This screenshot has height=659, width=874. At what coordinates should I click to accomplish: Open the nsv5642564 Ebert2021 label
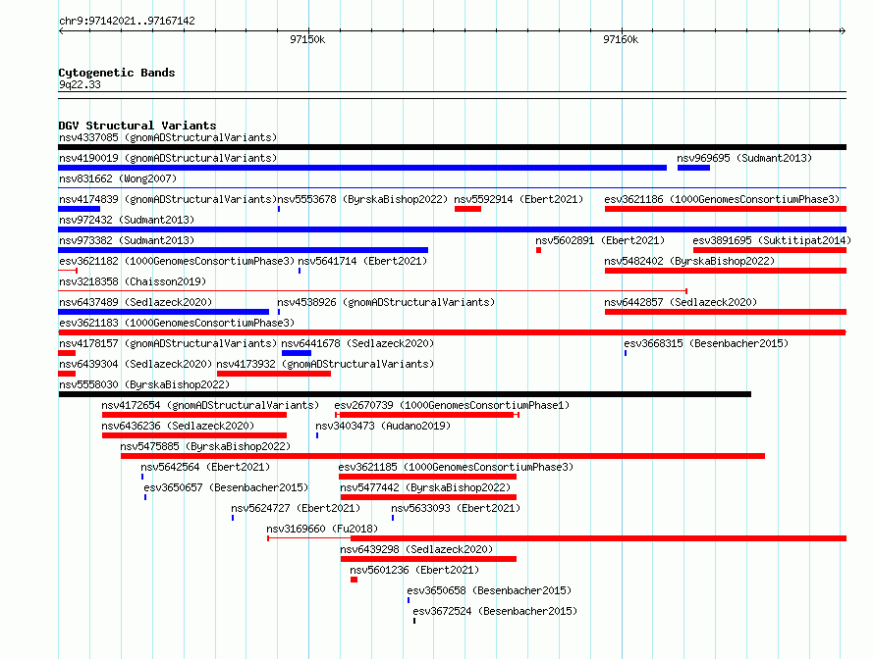pyautogui.click(x=205, y=467)
